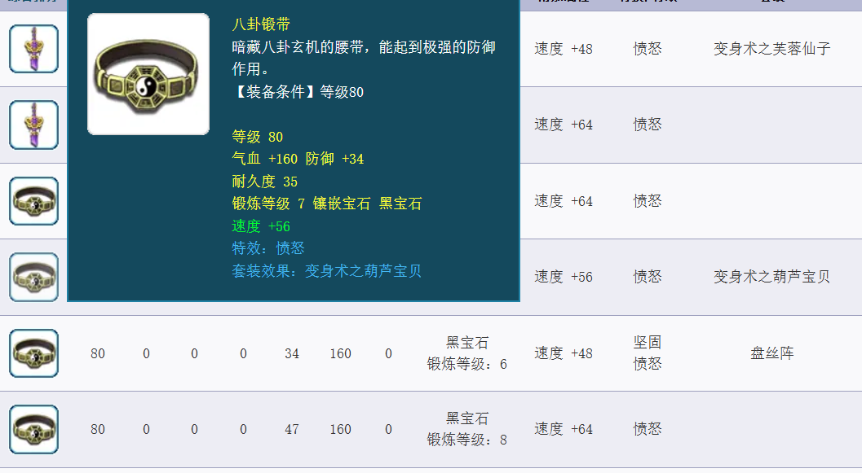Click 愤怒 in the second sword row
Image resolution: width=862 pixels, height=473 pixels.
tap(648, 125)
